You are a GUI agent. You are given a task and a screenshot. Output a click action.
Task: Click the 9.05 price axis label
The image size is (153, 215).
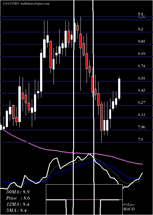click(x=141, y=41)
